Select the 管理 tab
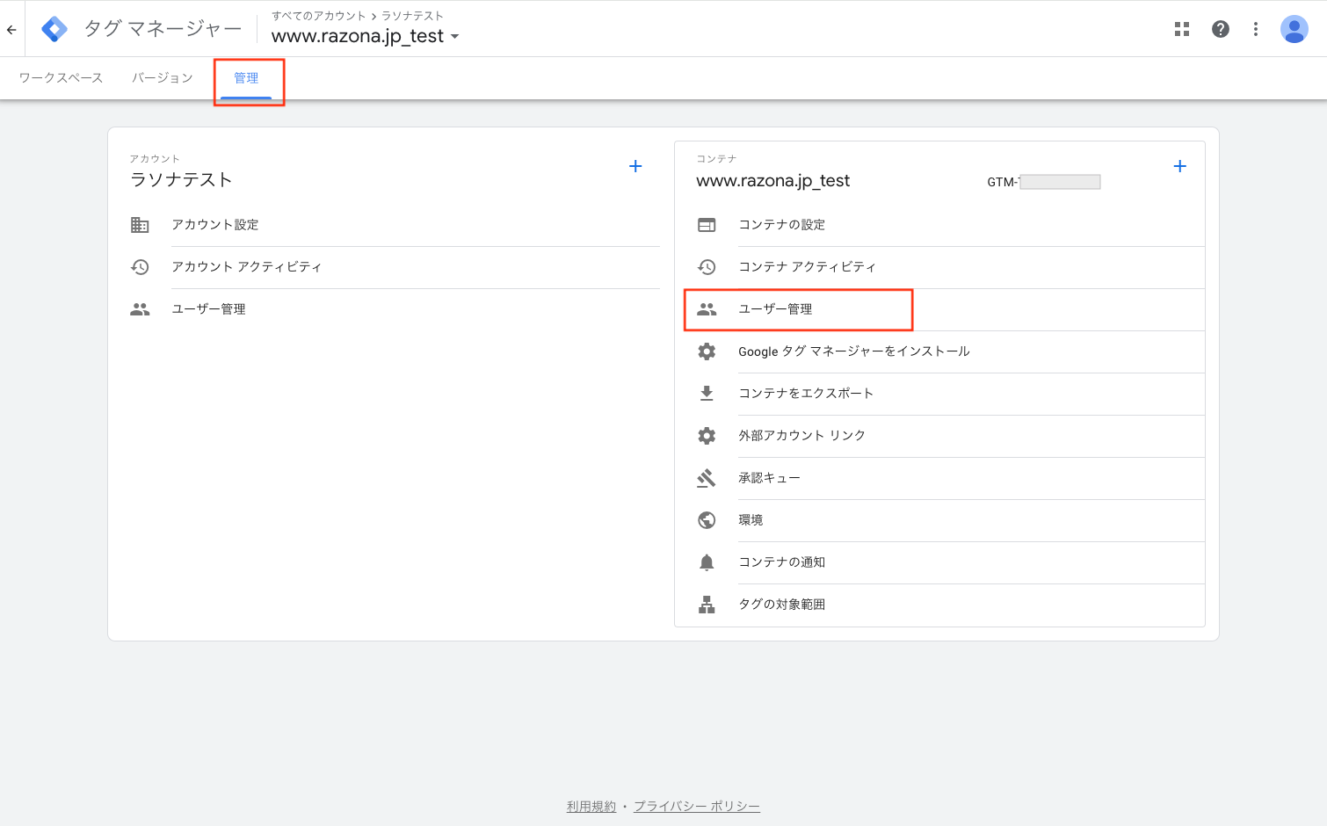This screenshot has height=826, width=1327. coord(246,78)
